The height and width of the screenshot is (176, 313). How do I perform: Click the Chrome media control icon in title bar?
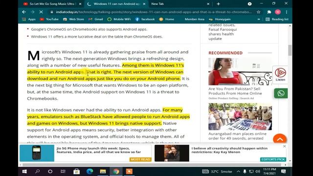249,4
